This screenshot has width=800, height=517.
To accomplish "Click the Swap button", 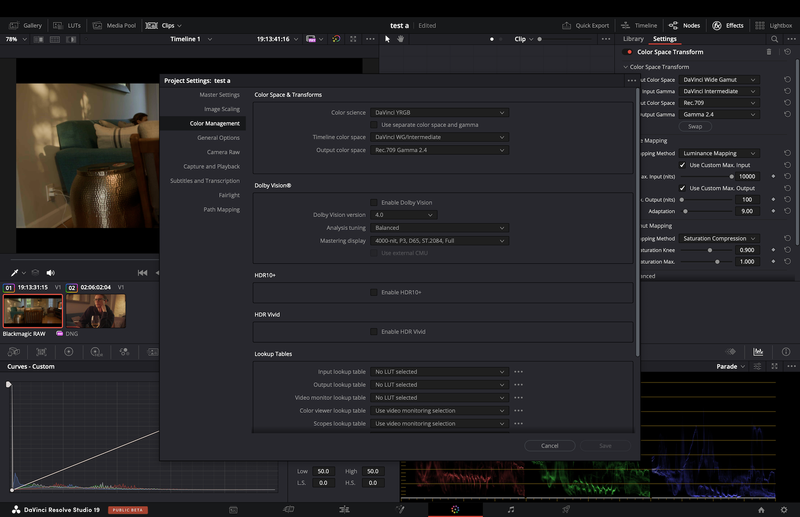I will [x=695, y=127].
